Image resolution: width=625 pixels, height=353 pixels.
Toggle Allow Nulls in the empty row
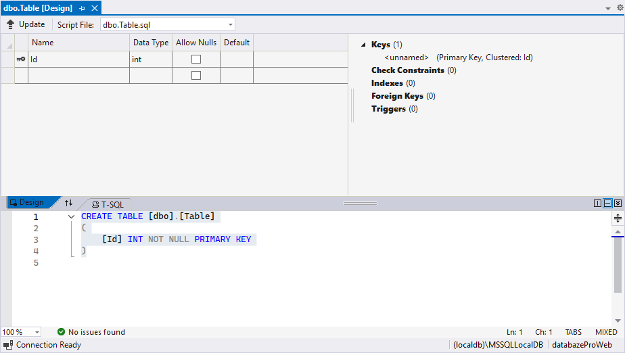point(196,75)
